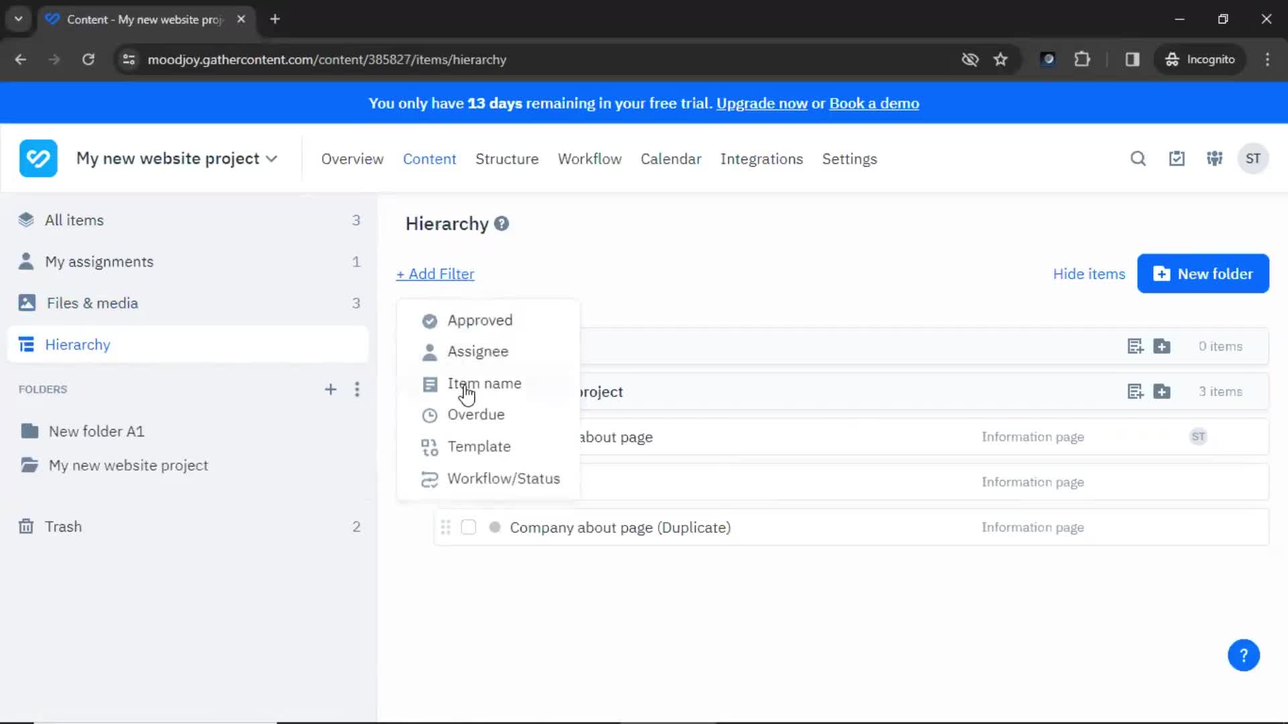
Task: Open the tasks checklist icon in header
Action: (1177, 159)
